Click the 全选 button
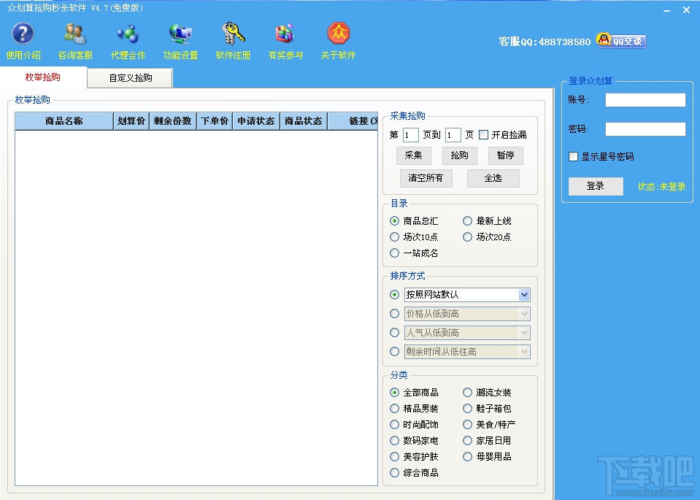This screenshot has width=700, height=500. coord(493,178)
